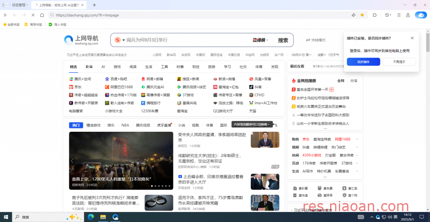The height and width of the screenshot is (222, 430).
Task: Expand the 休闲 row chevron
Action: [x=357, y=155]
